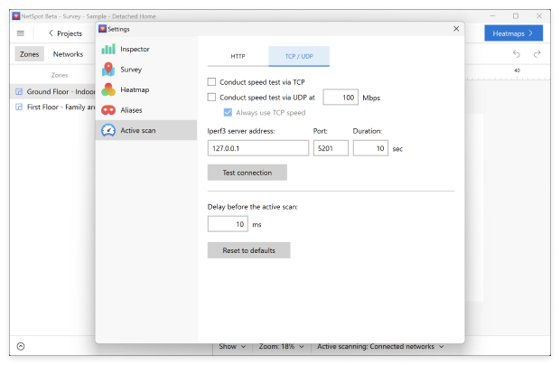
Task: Open the Aliases settings section
Action: 146,110
